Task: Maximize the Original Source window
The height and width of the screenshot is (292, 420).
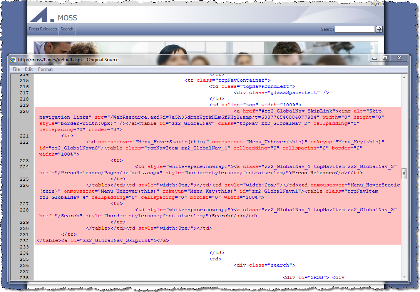Action: (385, 58)
